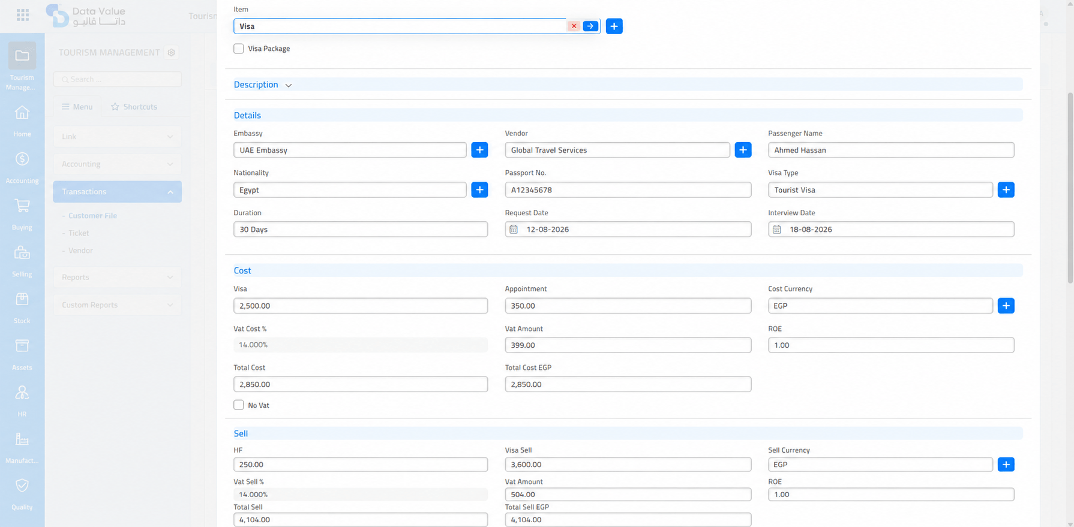The width and height of the screenshot is (1074, 527).
Task: Expand the Custom Reports menu group
Action: pos(117,305)
